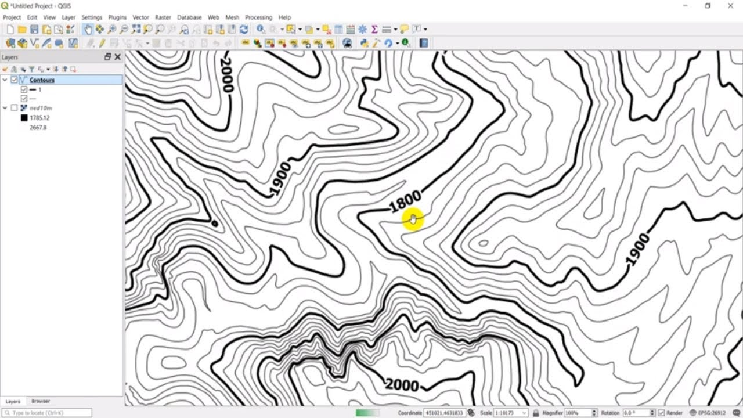Open layer styling panel paintbrush icon
Image resolution: width=743 pixels, height=418 pixels.
(x=6, y=69)
